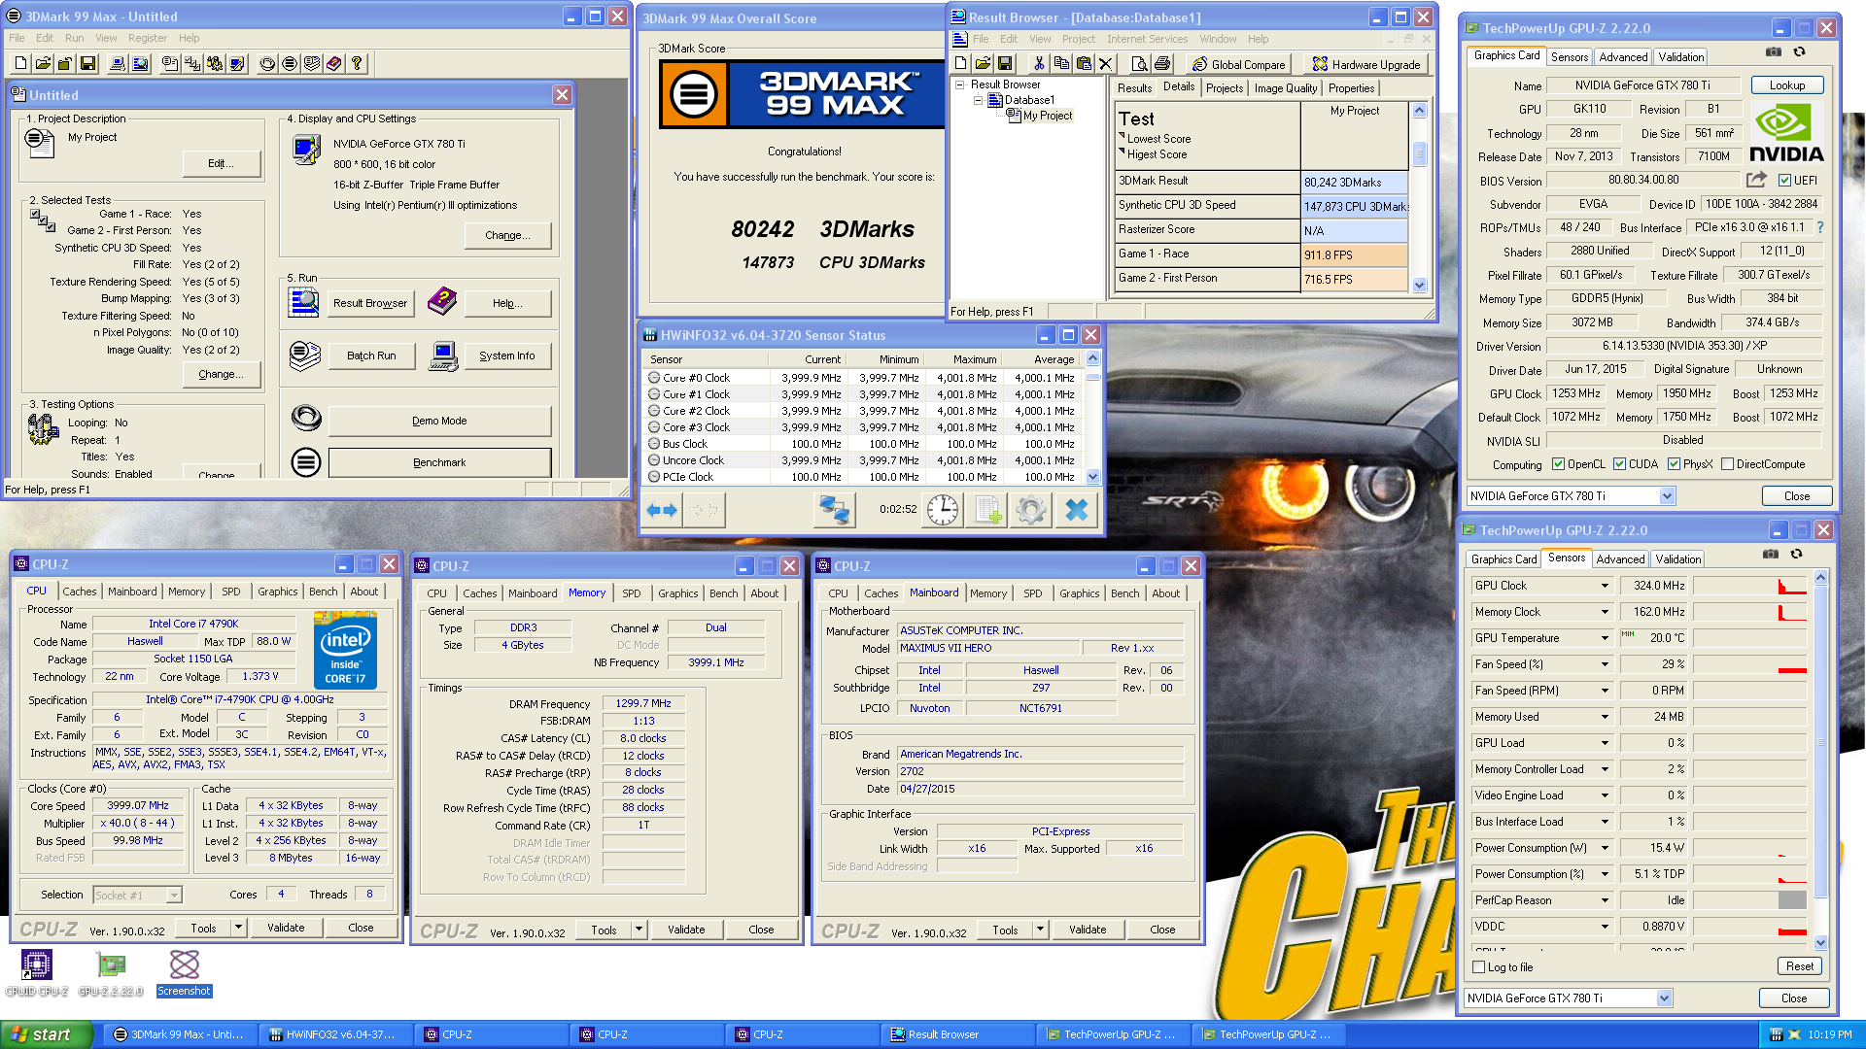Click Open folder icon in 3DMark toolbar
The height and width of the screenshot is (1049, 1866).
pos(43,63)
